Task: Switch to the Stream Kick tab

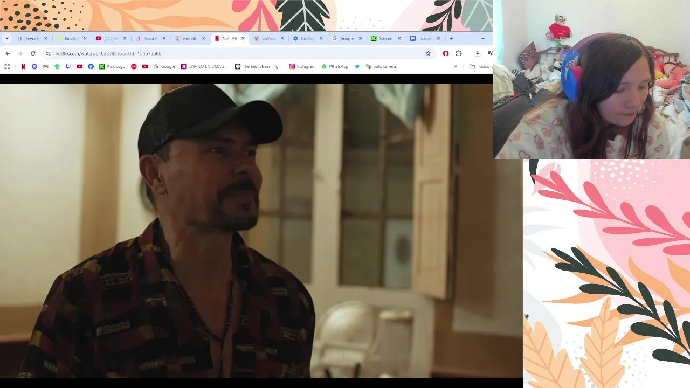Action: (x=385, y=38)
